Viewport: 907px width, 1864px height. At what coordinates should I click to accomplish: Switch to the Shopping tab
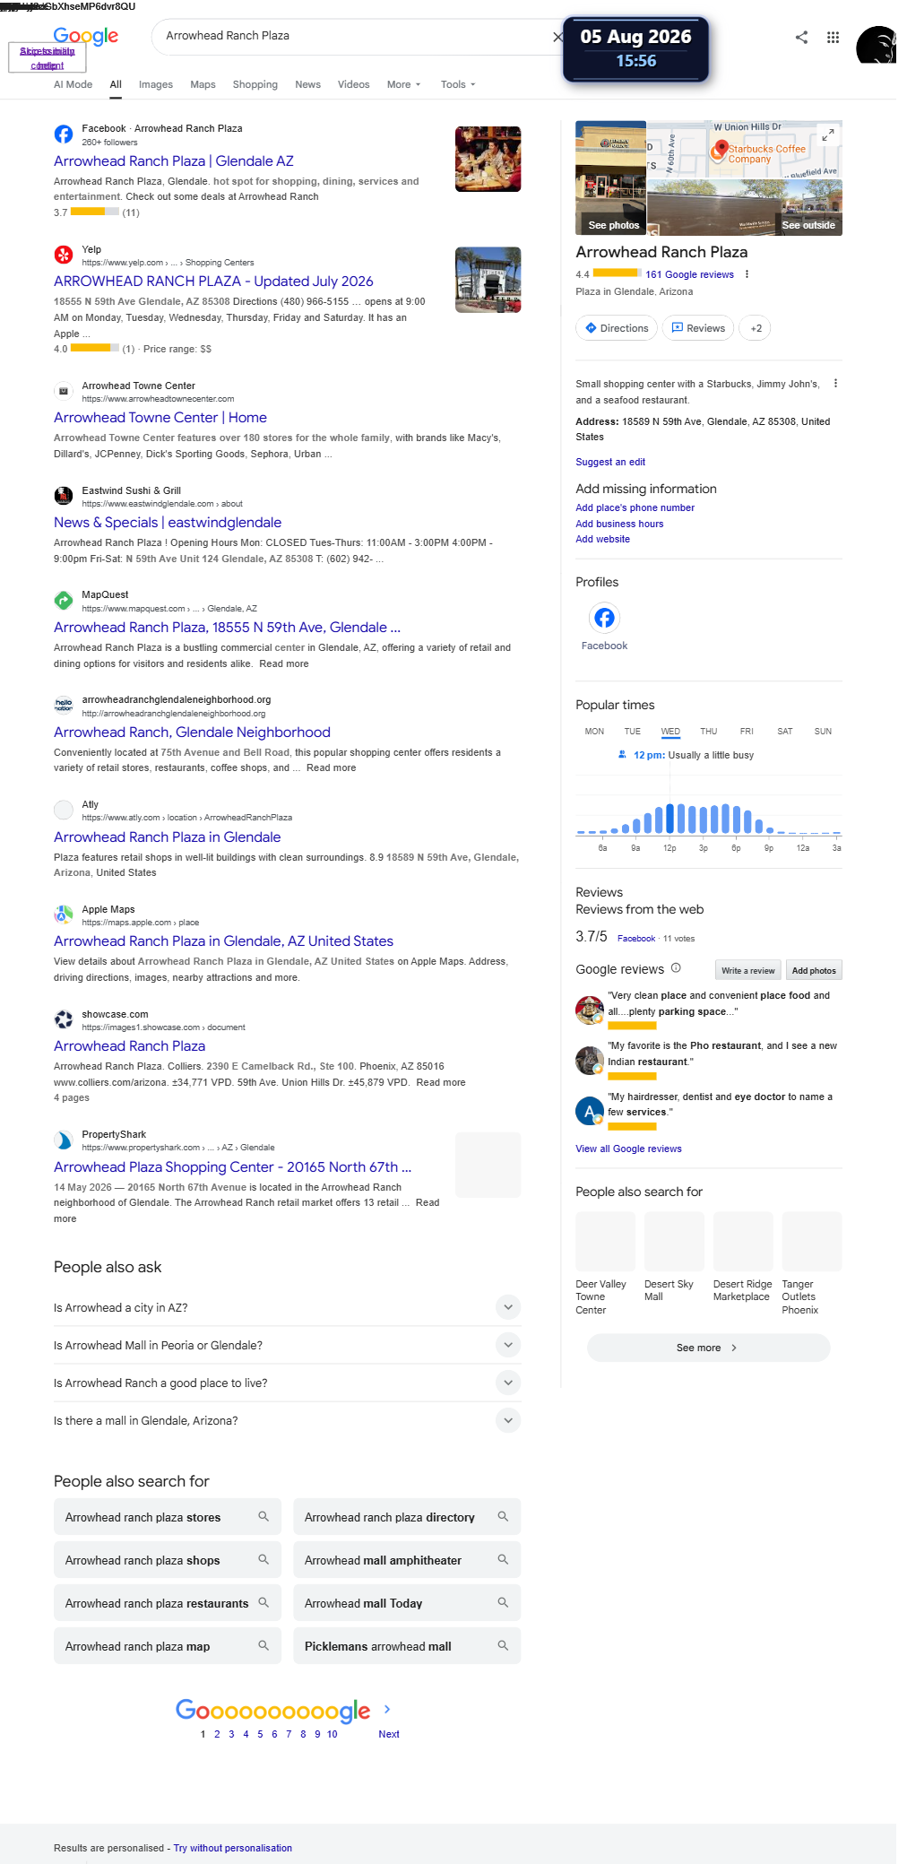tap(255, 84)
